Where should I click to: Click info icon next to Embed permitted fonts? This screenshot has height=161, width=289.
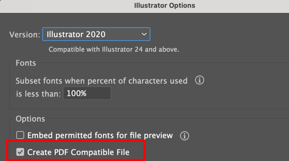coord(185,136)
